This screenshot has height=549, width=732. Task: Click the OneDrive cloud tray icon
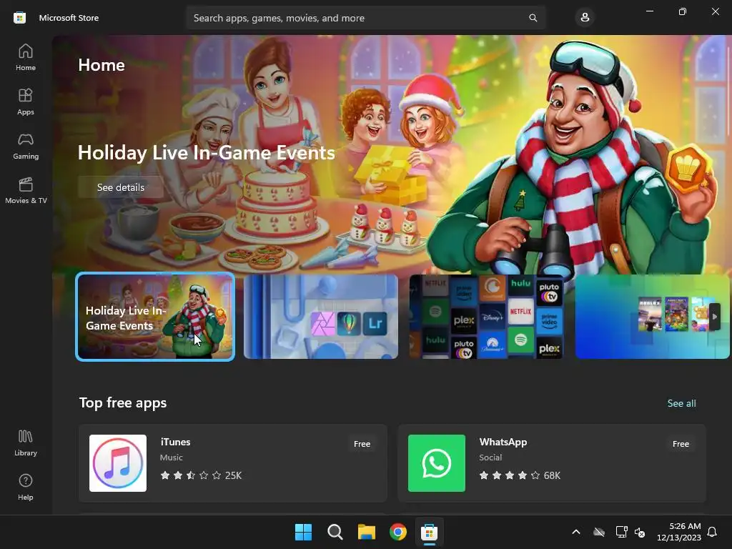coord(599,532)
